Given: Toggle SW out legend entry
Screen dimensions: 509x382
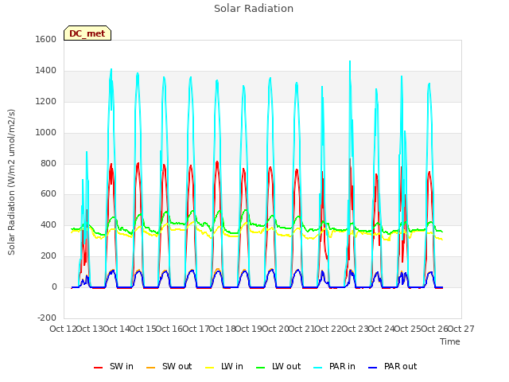Looking at the screenshot, I should coord(169,366).
